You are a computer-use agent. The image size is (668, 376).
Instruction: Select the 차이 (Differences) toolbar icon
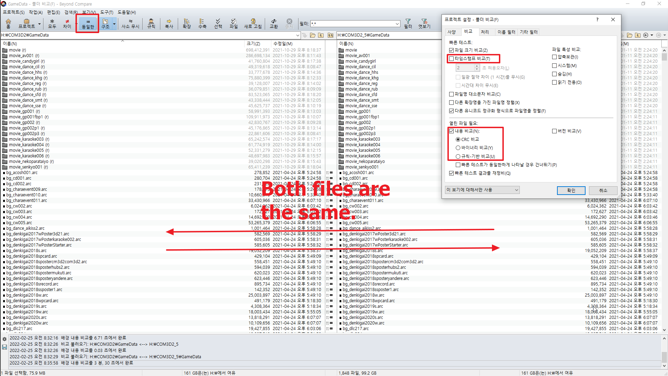67,23
